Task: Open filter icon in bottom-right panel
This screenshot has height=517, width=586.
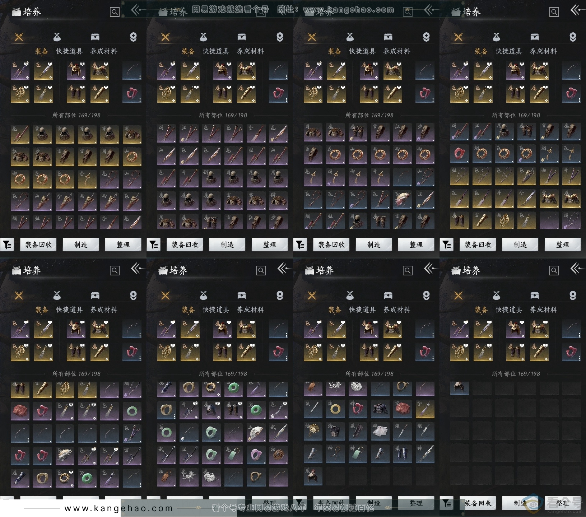Action: [x=446, y=503]
